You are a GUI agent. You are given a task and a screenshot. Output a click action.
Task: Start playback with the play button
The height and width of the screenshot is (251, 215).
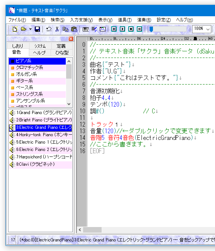click(123, 29)
